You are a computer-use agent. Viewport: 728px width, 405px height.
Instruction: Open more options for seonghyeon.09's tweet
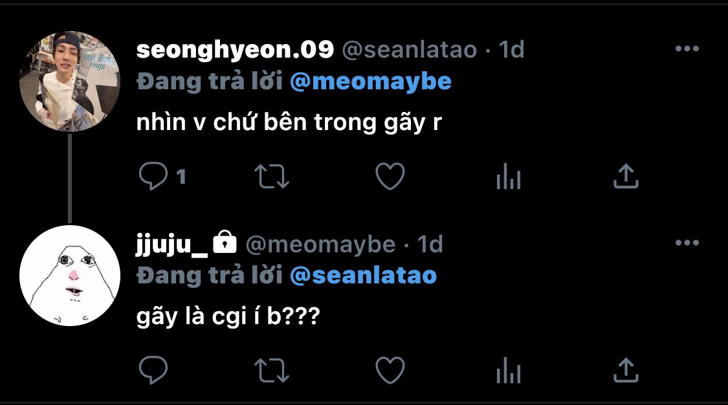(687, 49)
